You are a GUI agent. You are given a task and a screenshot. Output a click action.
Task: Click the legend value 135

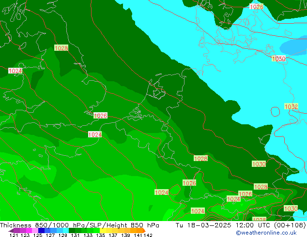(100, 235)
